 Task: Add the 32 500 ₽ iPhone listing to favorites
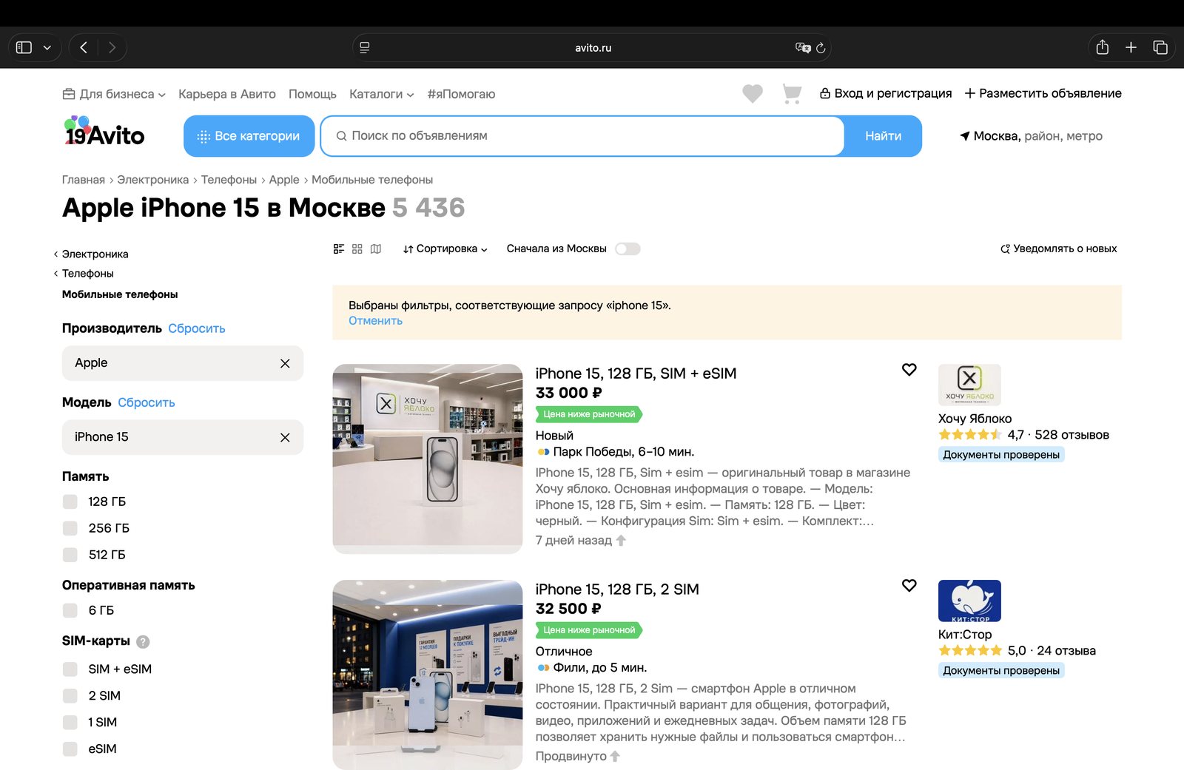pos(909,586)
